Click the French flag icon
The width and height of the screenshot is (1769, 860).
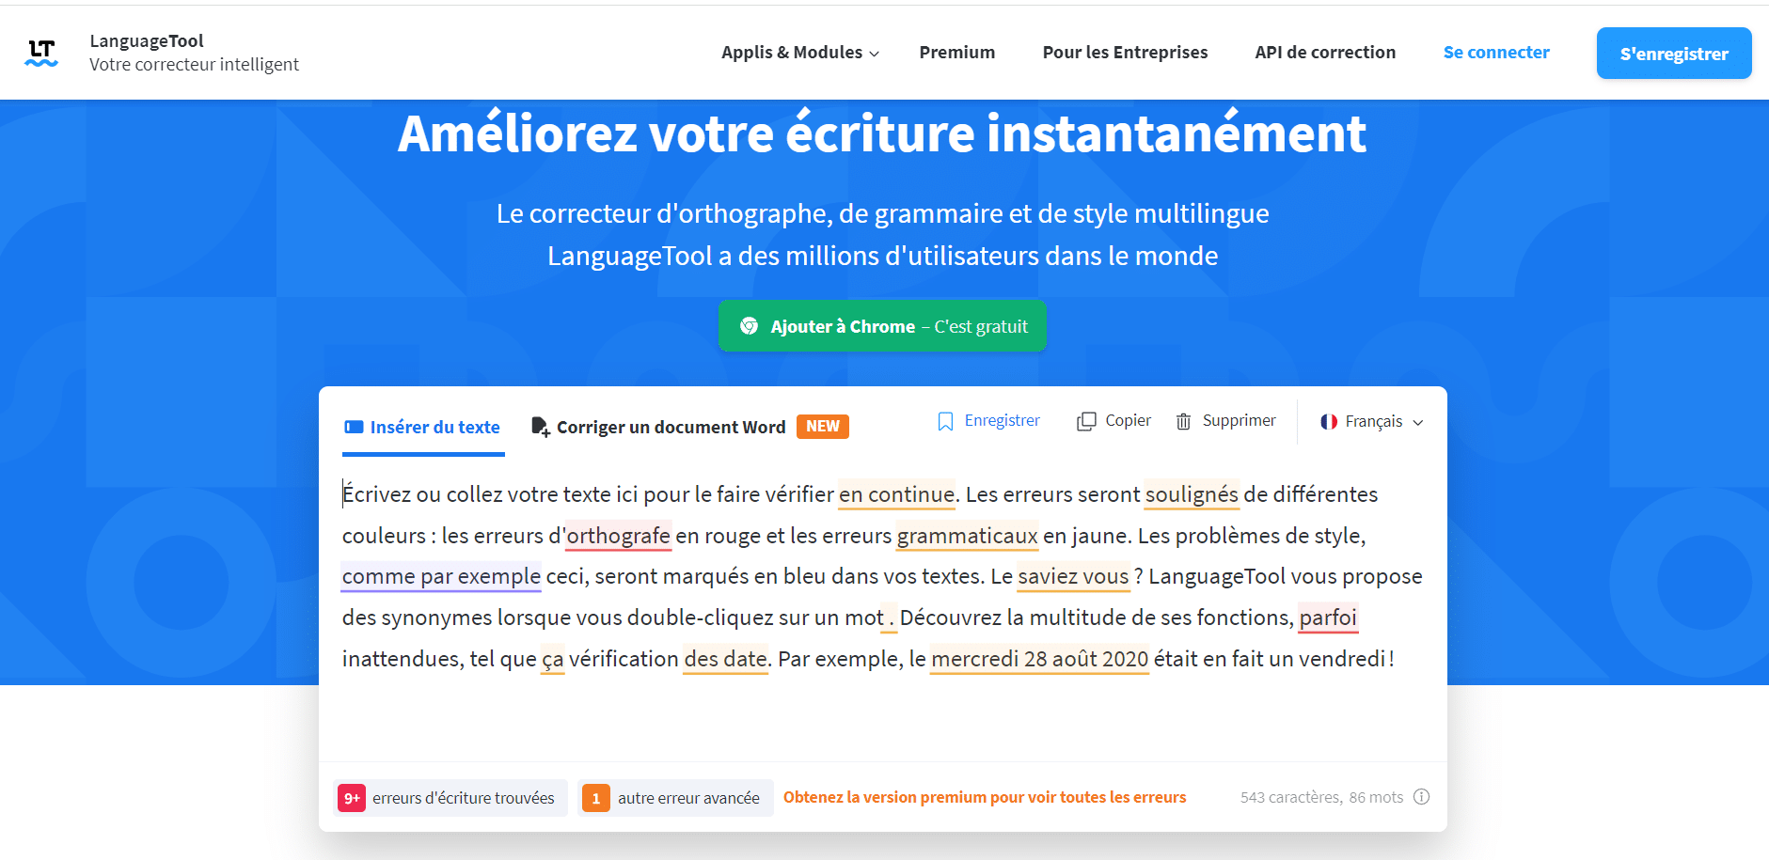[x=1329, y=422]
